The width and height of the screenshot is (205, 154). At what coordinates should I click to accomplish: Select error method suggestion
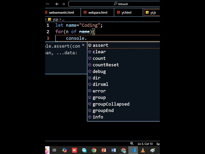click(x=124, y=91)
